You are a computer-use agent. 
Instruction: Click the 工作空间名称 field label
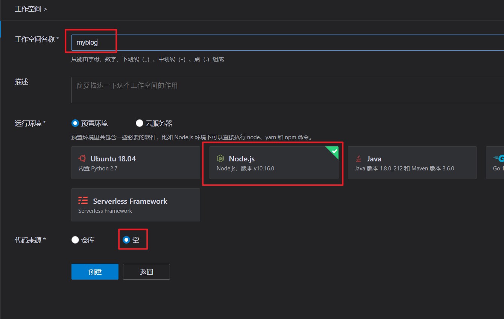click(37, 39)
